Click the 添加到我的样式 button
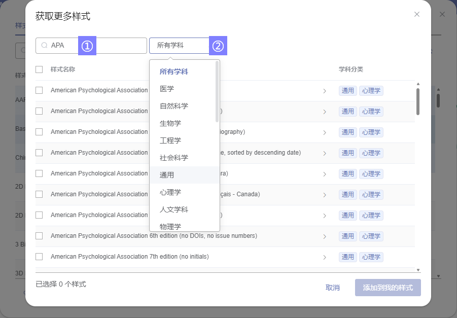 click(388, 288)
